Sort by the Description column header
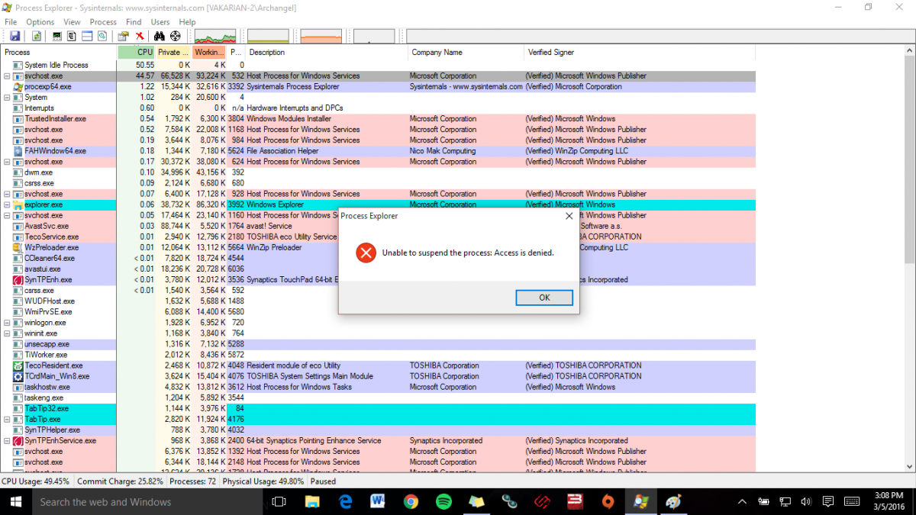916x515 pixels. click(x=327, y=52)
